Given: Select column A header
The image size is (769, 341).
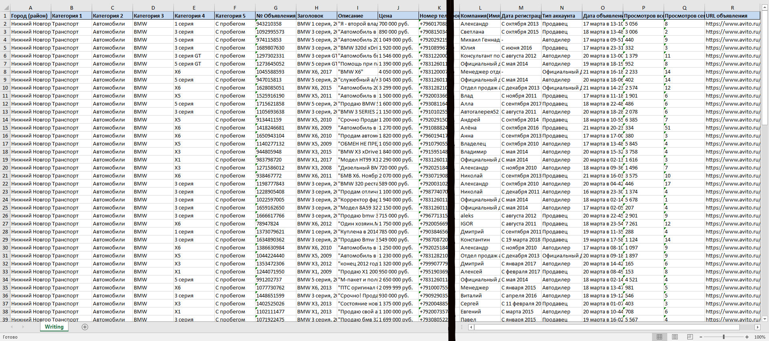Looking at the screenshot, I should 30,8.
